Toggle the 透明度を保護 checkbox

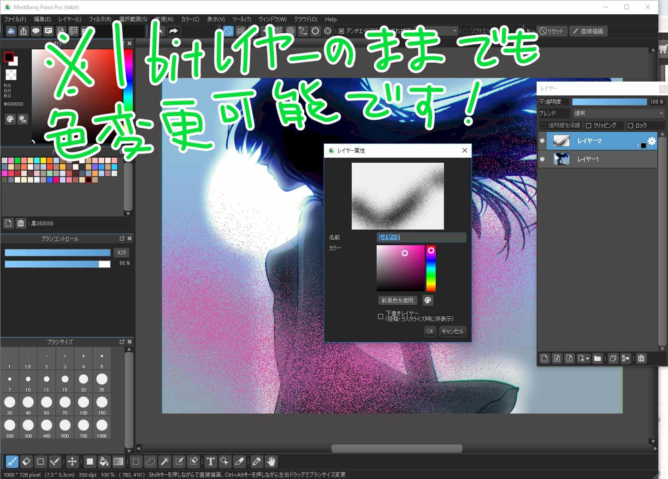coord(543,125)
